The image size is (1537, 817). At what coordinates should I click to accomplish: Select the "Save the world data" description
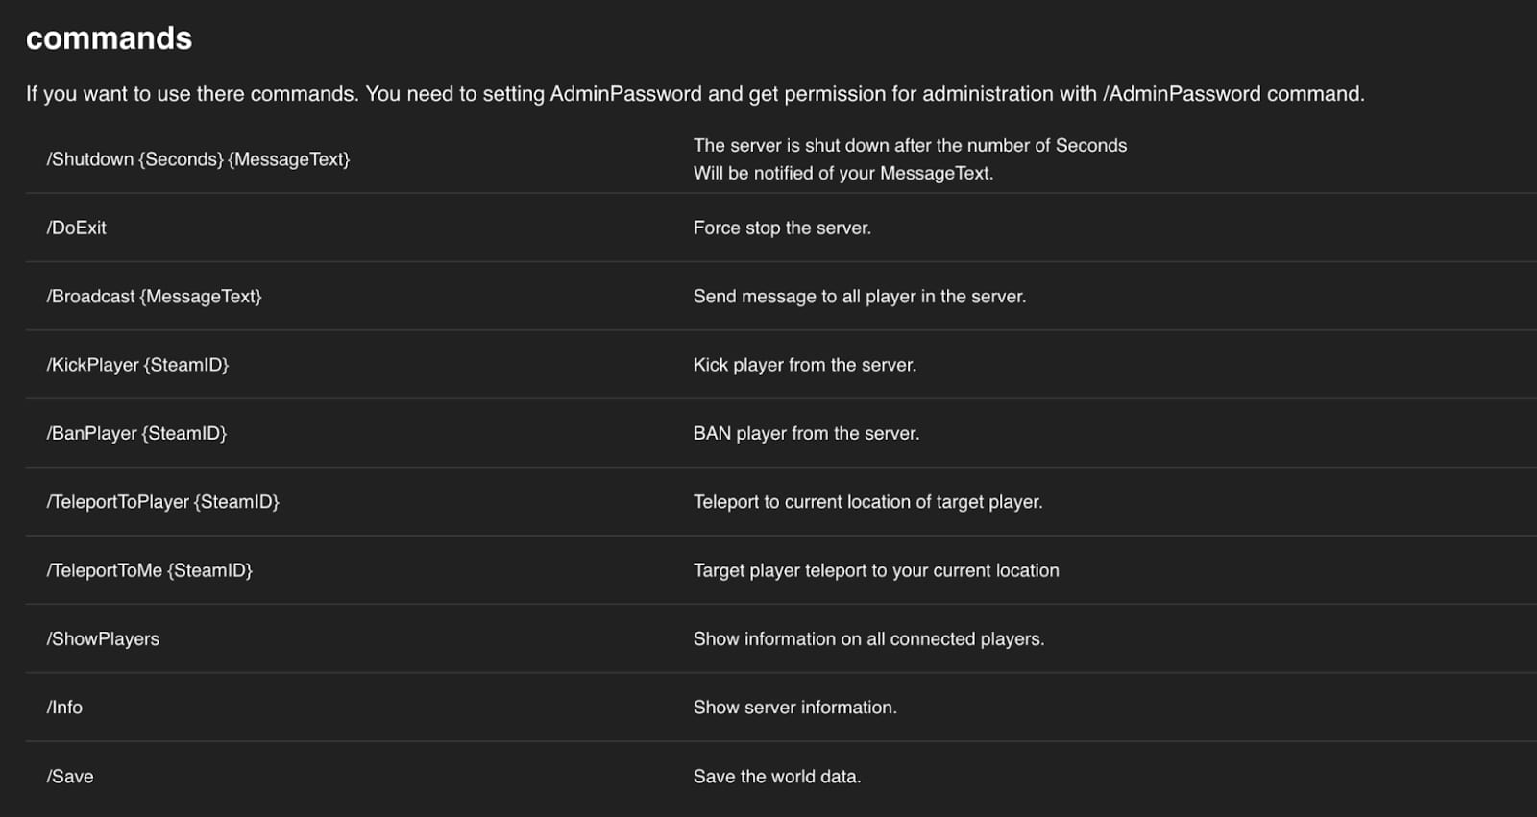(x=776, y=777)
